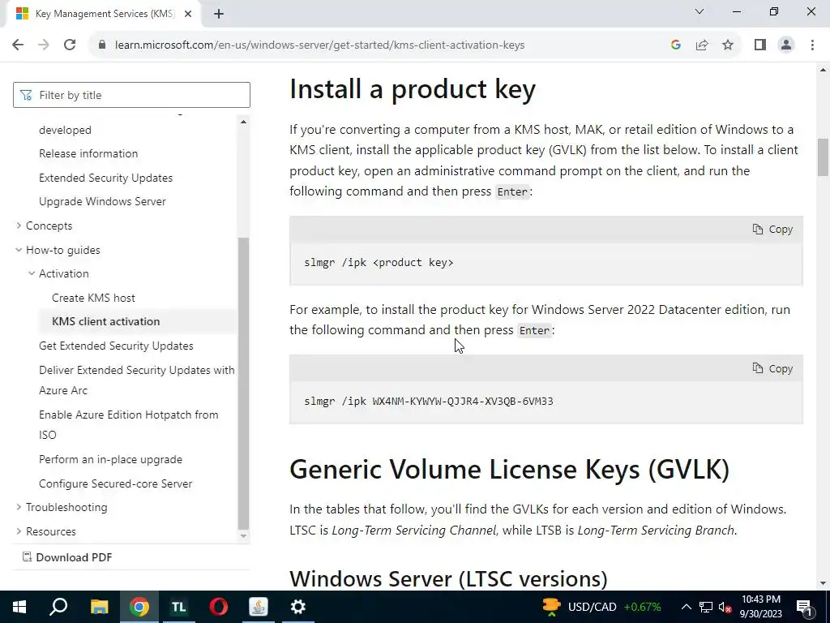The height and width of the screenshot is (623, 830).
Task: Reload the page with the refresh icon
Action: tap(70, 45)
